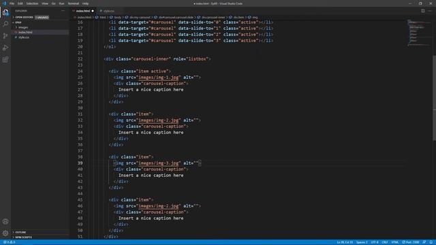436x245 pixels.
Task: Expand the images folder
Action: 22,27
